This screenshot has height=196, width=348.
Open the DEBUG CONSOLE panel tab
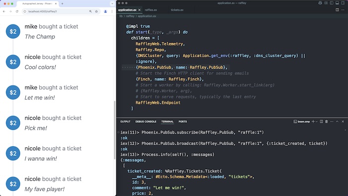pyautogui.click(x=146, y=122)
